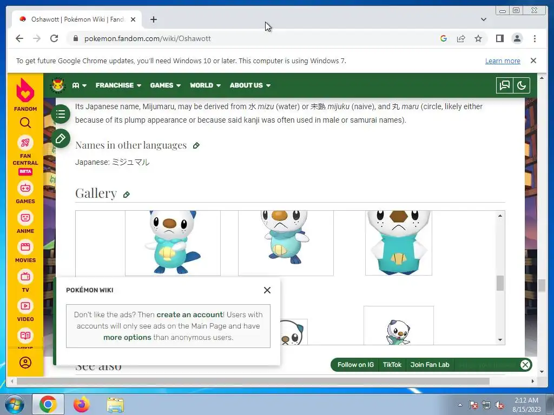
Task: Click the taskbar clock
Action: coord(526,405)
